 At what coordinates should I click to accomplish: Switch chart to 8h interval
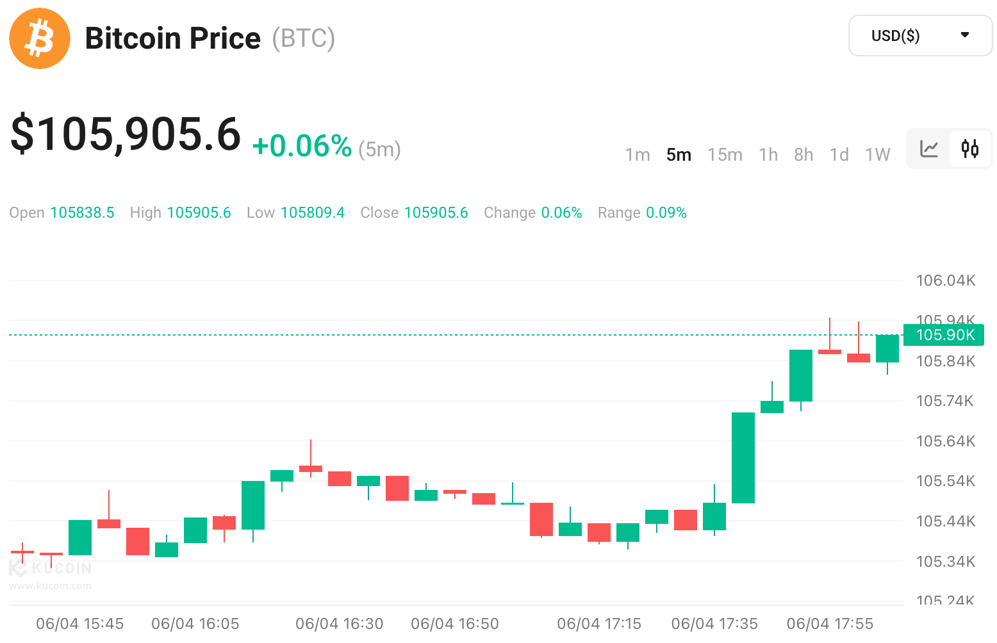click(x=803, y=155)
